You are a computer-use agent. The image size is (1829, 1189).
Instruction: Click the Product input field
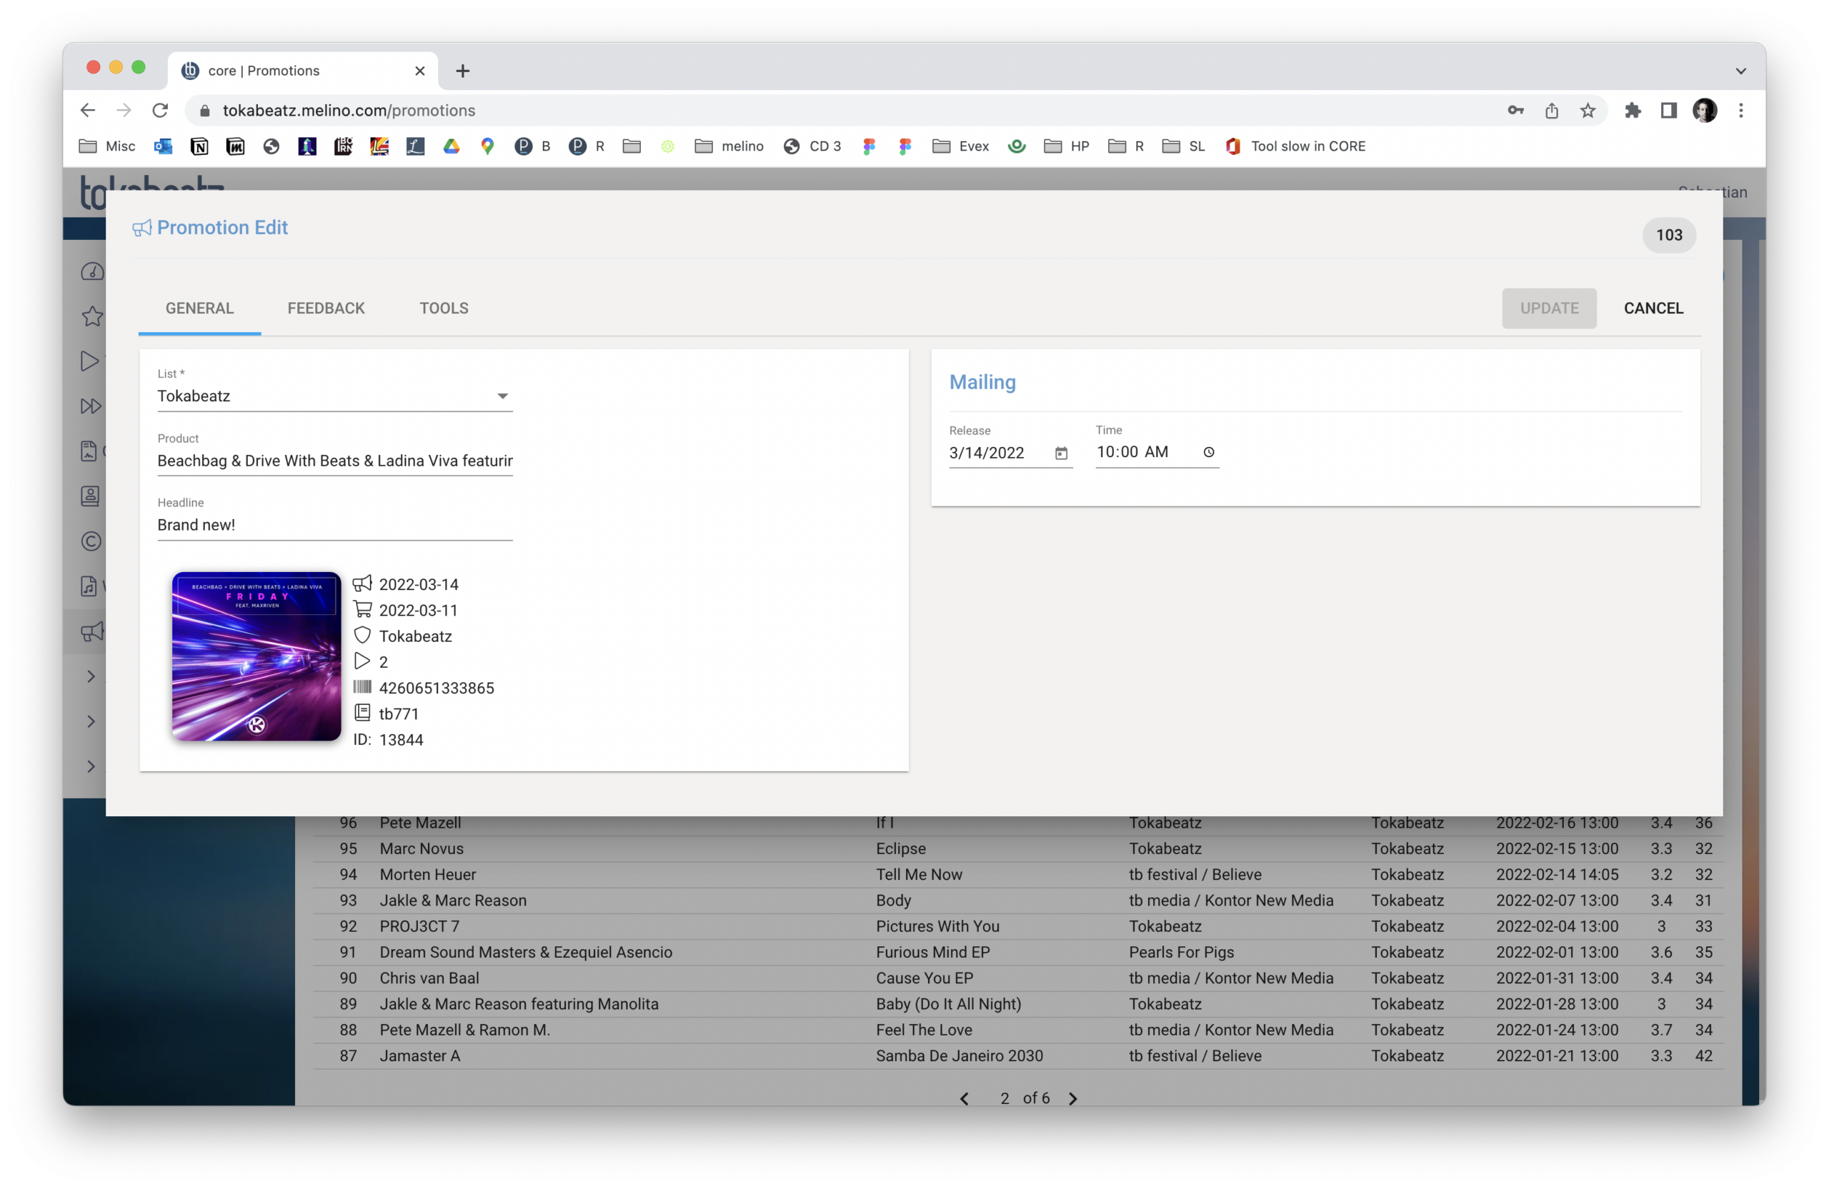point(335,461)
